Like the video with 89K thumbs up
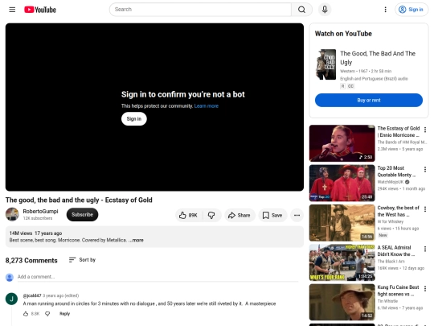 coord(189,216)
